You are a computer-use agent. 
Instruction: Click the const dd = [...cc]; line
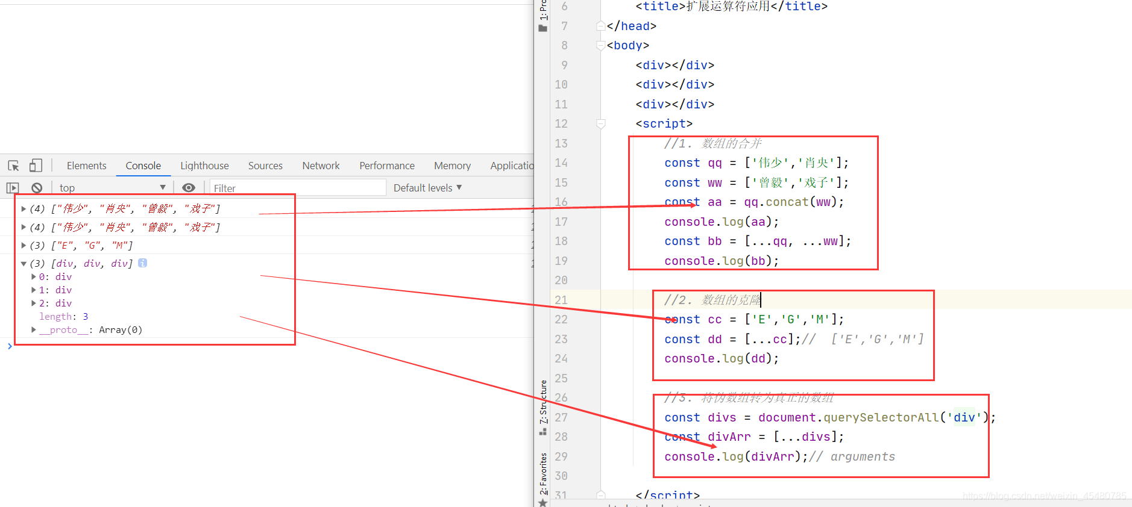click(x=794, y=339)
